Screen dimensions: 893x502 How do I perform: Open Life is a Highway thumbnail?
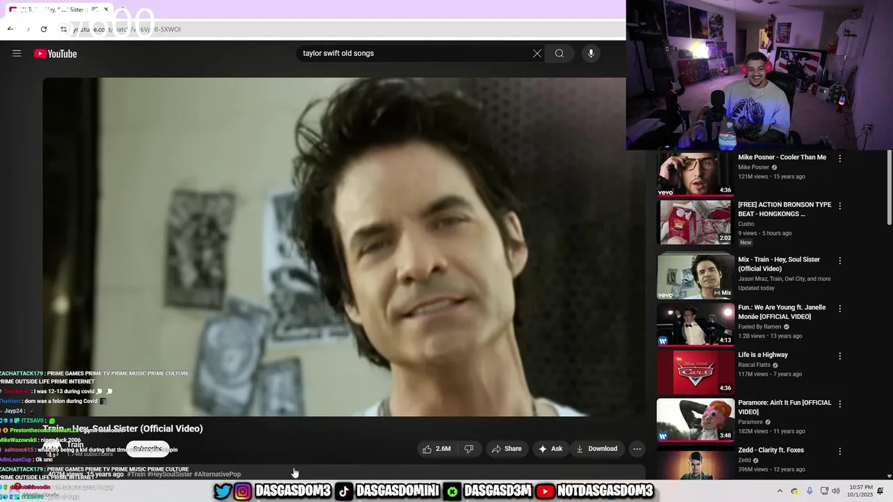pyautogui.click(x=696, y=372)
